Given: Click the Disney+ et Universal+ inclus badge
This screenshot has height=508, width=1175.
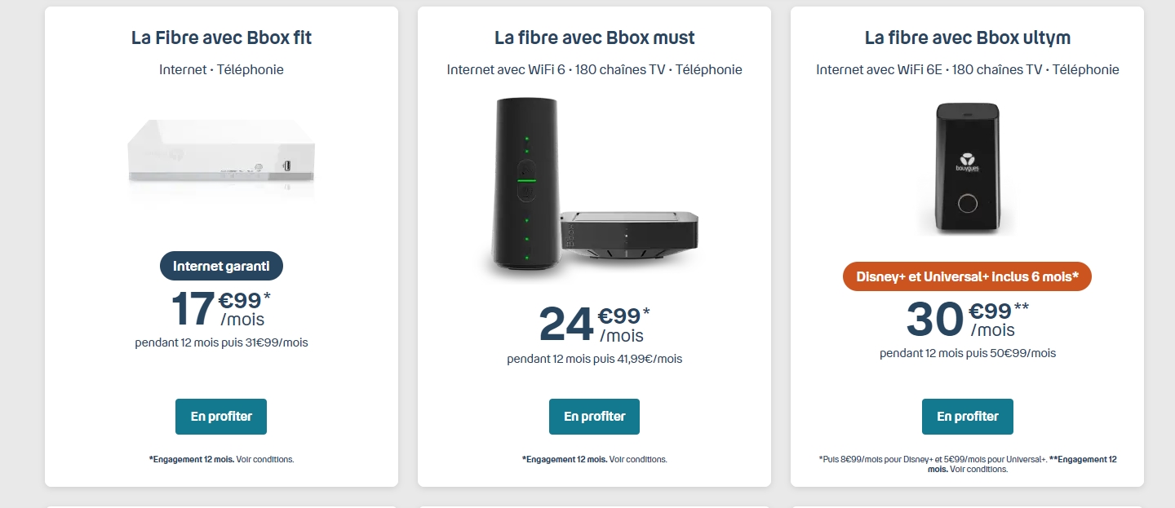Looking at the screenshot, I should [x=967, y=276].
